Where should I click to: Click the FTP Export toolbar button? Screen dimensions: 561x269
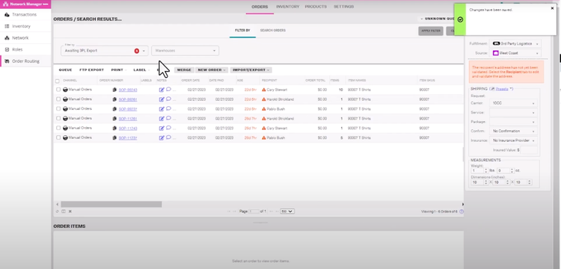tap(91, 70)
